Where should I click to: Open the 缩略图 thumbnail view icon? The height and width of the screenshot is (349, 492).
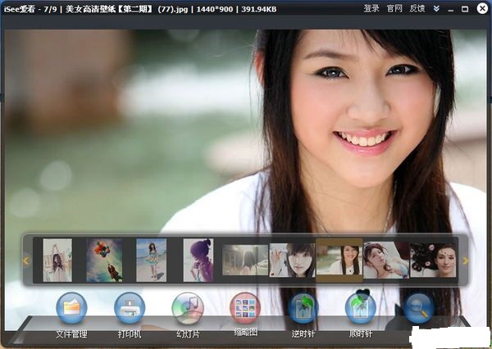click(x=244, y=308)
